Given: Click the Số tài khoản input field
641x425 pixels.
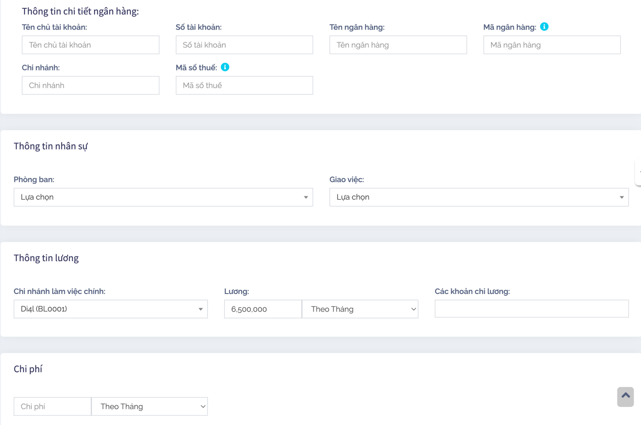Looking at the screenshot, I should [x=244, y=45].
